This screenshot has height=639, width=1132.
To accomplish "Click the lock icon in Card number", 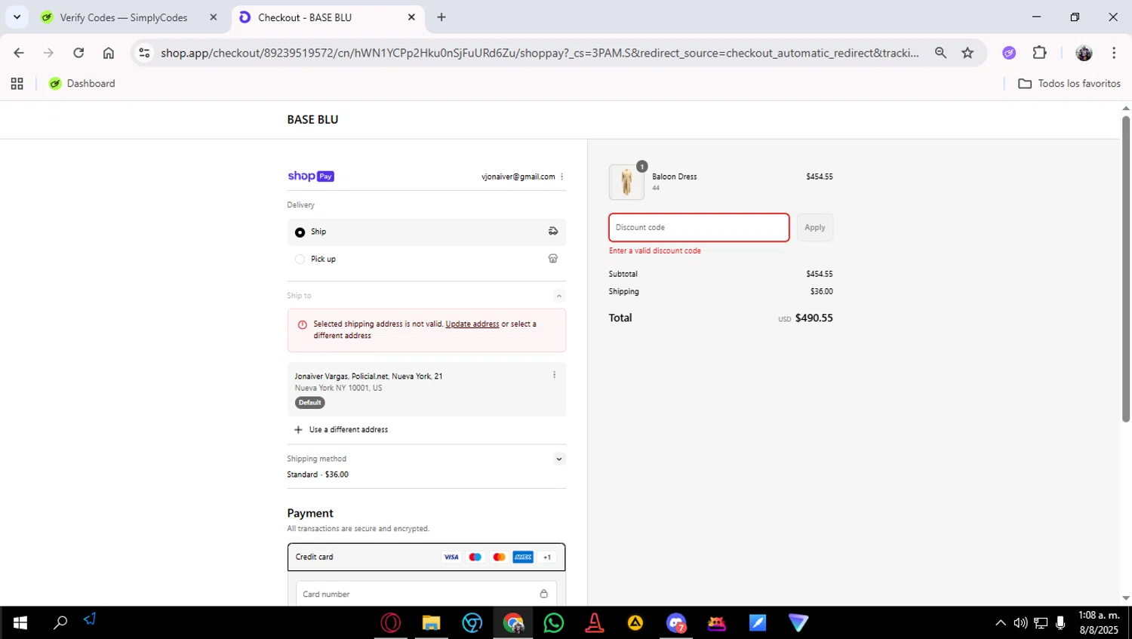I will coord(543,594).
